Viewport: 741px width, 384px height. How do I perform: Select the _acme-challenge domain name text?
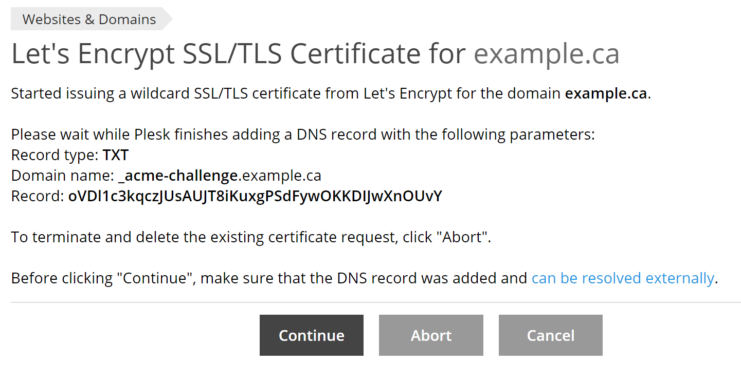click(x=178, y=176)
